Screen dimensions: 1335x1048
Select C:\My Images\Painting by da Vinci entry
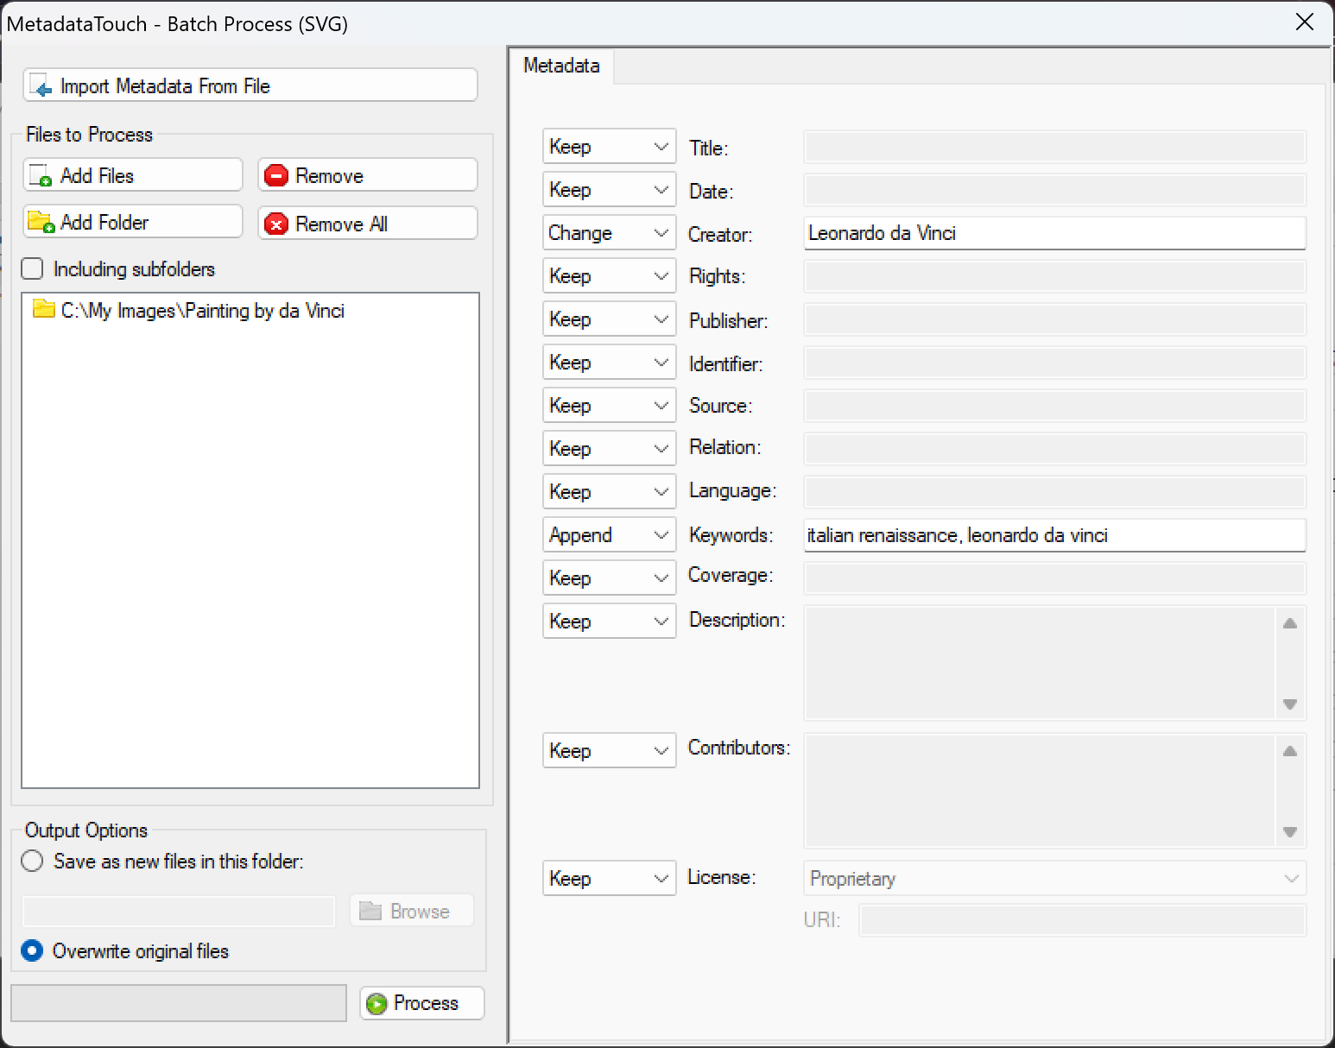coord(188,310)
